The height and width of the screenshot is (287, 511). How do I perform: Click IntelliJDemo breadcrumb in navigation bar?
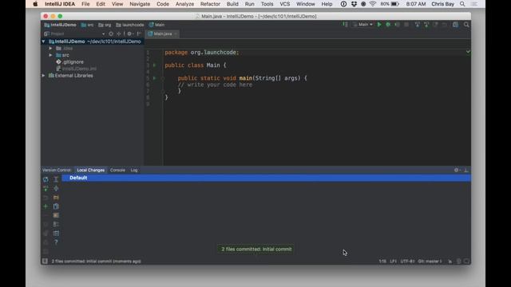click(x=61, y=25)
